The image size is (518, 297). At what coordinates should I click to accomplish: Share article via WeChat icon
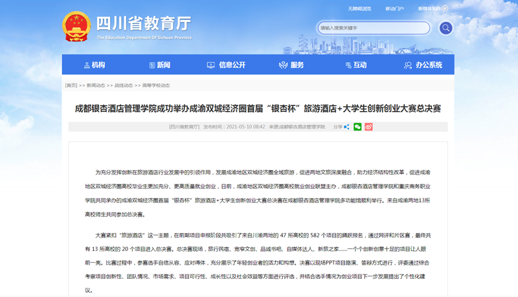357,127
